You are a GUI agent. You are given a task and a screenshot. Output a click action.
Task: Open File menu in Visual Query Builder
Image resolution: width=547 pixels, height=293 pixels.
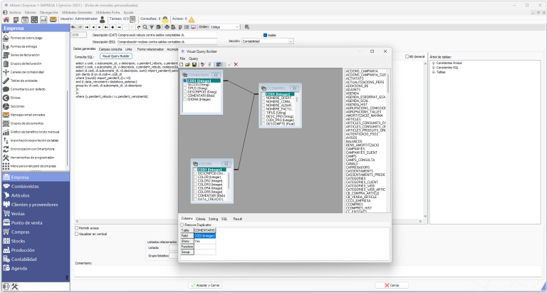tap(182, 58)
